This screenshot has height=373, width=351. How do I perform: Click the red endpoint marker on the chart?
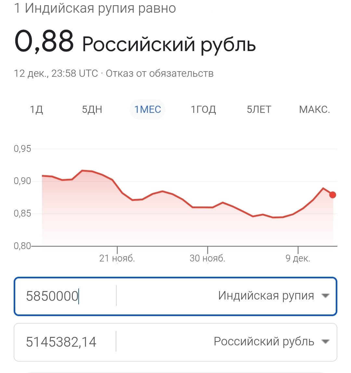point(332,195)
